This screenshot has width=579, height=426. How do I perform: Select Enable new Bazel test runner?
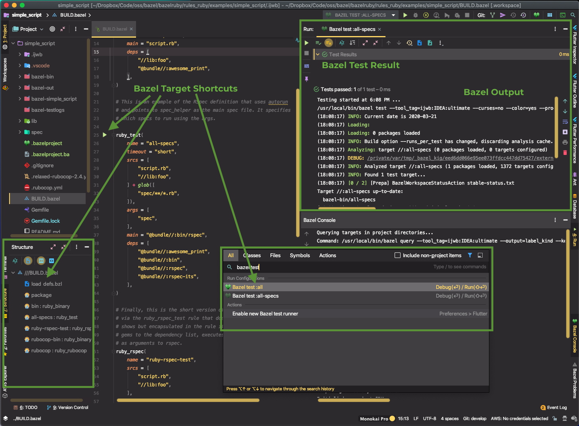(x=265, y=313)
